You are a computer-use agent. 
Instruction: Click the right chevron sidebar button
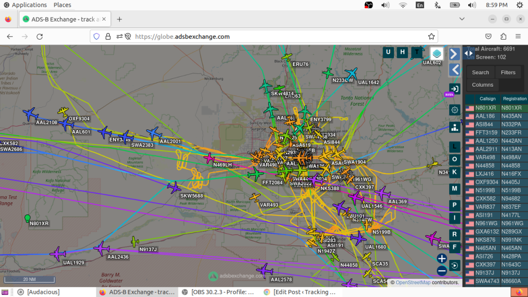454,54
